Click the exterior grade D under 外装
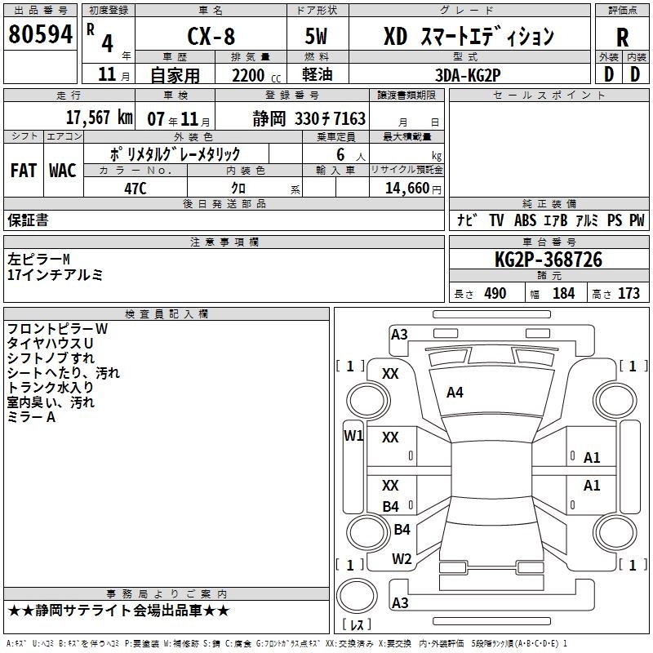 click(x=608, y=74)
